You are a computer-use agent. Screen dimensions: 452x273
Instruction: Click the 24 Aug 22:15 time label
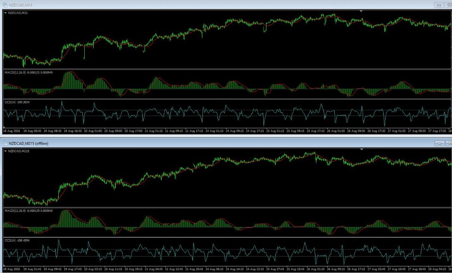point(255,270)
